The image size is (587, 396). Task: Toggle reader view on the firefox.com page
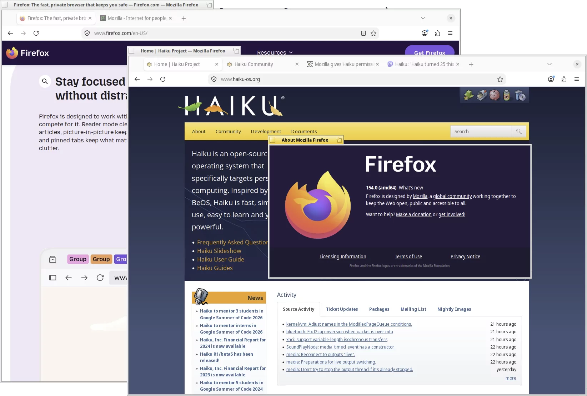pyautogui.click(x=363, y=33)
